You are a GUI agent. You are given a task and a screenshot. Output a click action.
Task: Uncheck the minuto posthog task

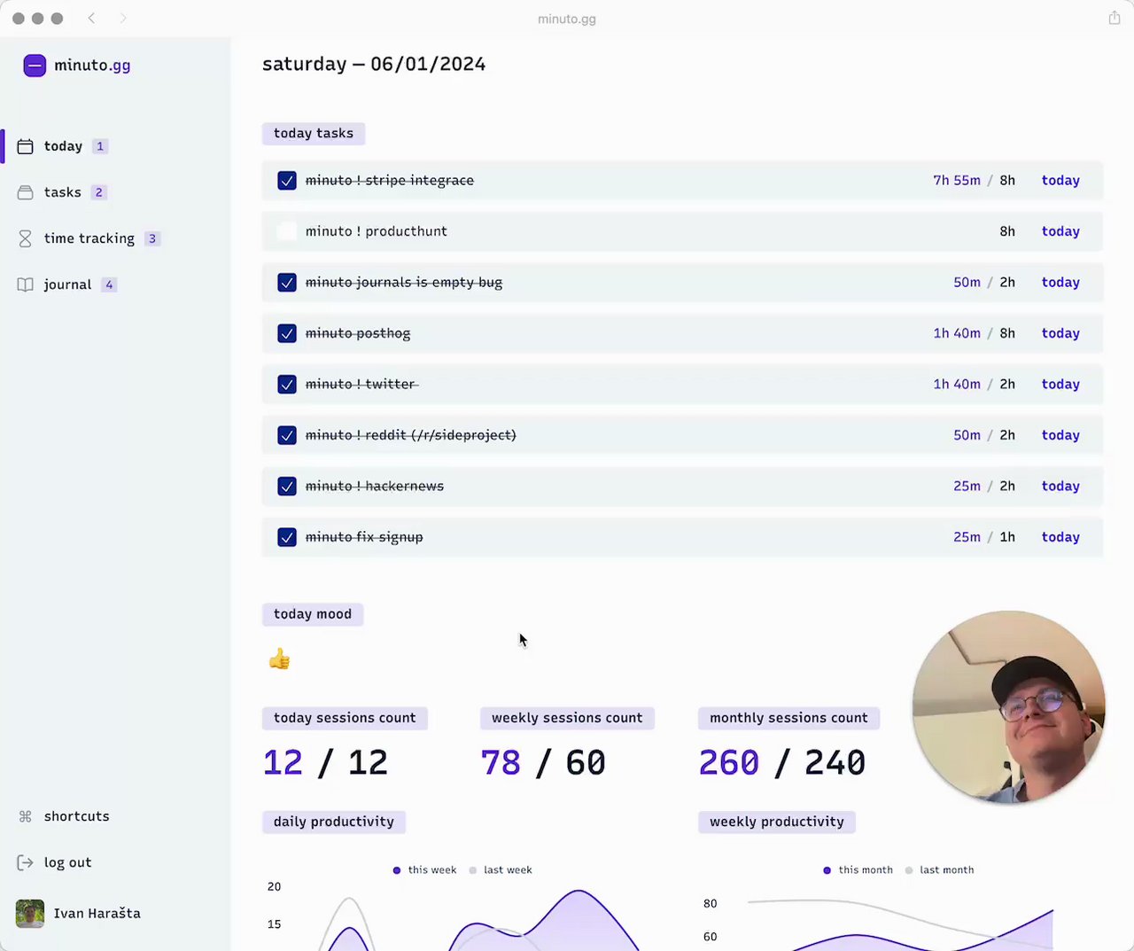coord(287,333)
